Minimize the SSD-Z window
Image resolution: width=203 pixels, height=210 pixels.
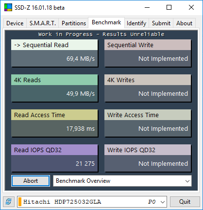click(147, 7)
